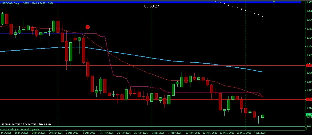312x135 pixels.
Task: Click the OHLC values 1.3675 1.3703 1.3659 1.3696
Action: (x=37, y=3)
